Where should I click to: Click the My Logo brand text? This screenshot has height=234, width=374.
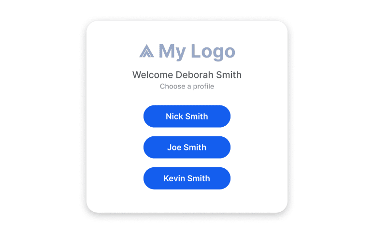tap(197, 52)
